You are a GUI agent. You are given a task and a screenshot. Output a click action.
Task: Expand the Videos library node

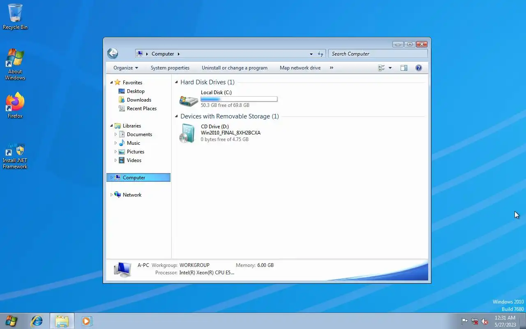tap(115, 160)
